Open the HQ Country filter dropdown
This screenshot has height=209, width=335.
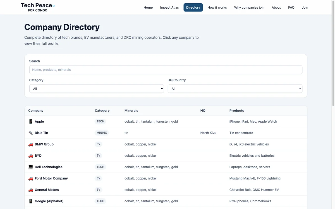coord(235,89)
